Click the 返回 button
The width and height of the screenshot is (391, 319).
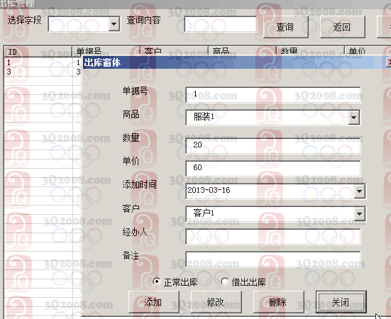[343, 27]
